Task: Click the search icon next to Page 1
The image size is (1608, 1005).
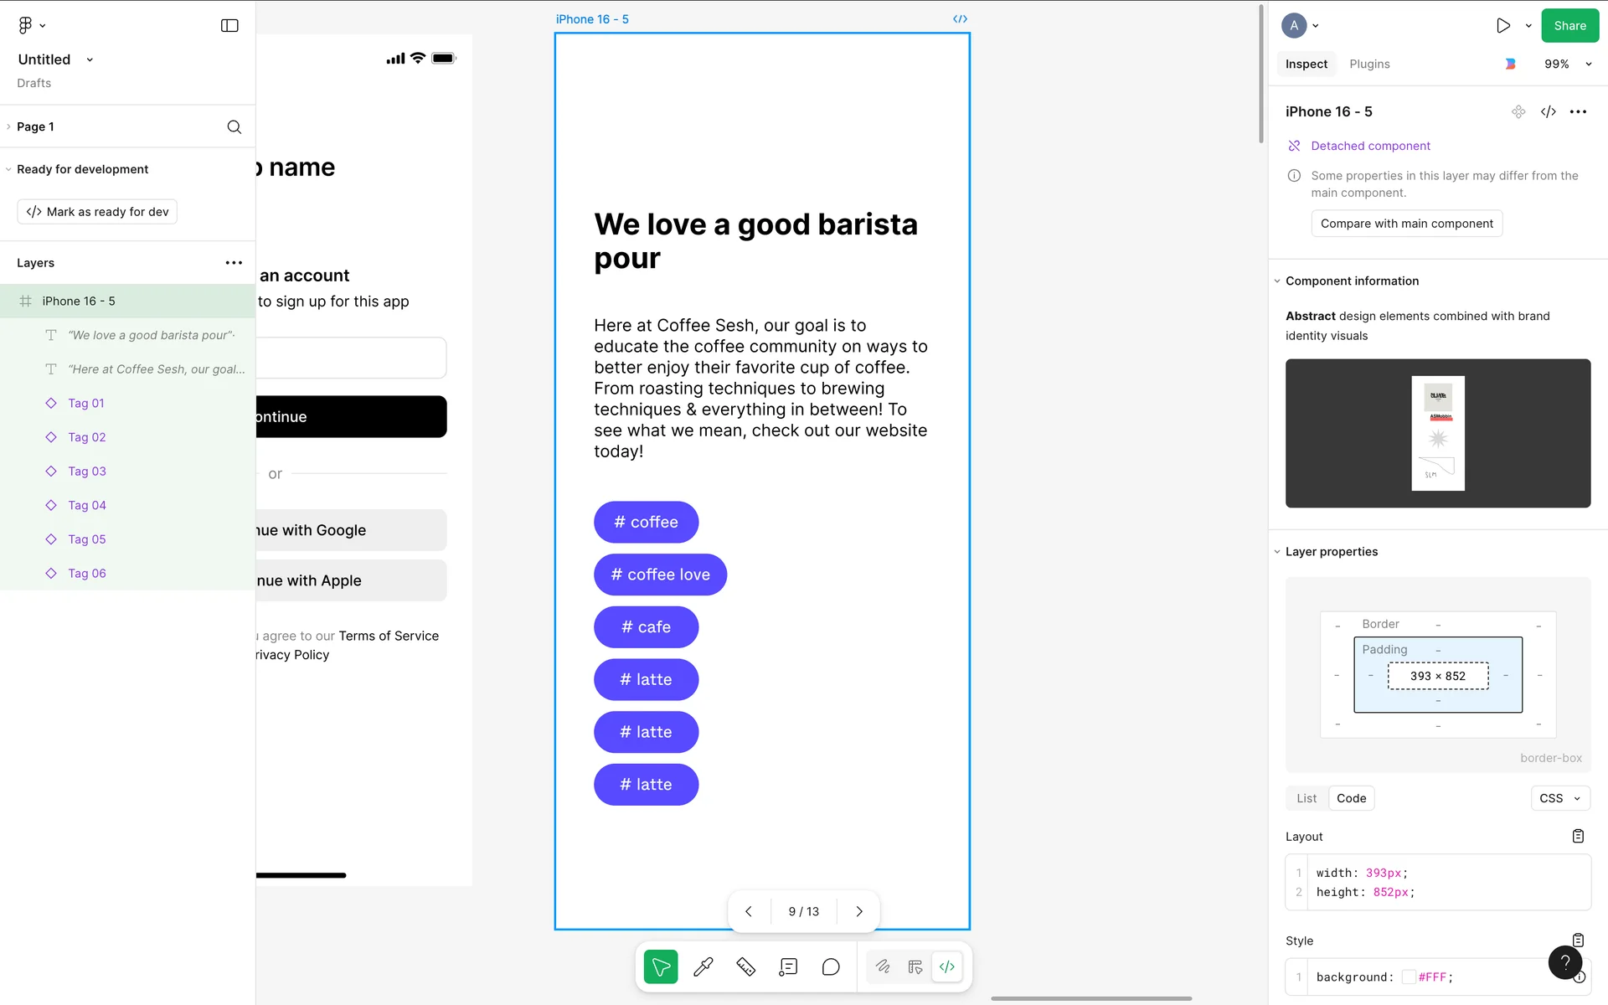Action: coord(234,126)
